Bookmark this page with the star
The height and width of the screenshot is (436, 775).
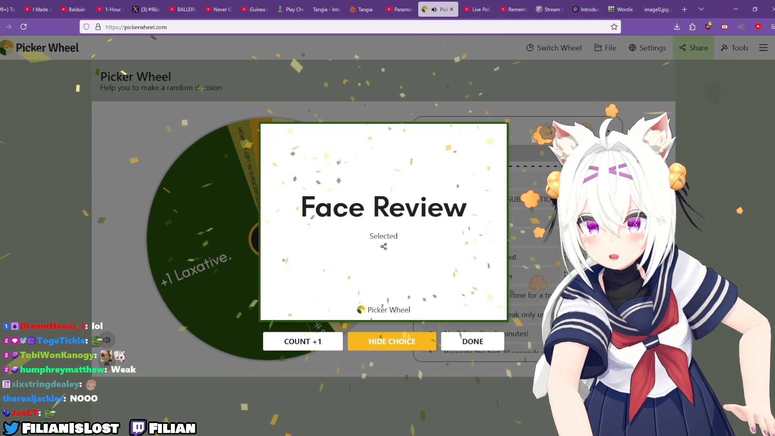614,27
